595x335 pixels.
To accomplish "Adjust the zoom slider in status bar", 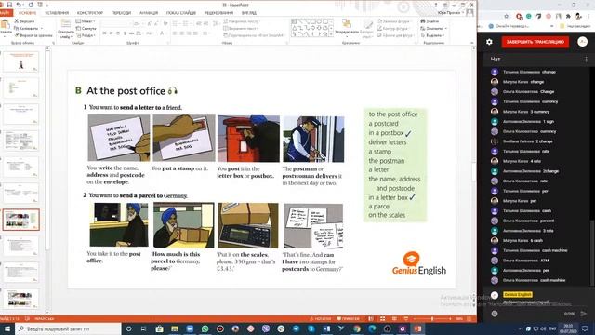I will (432, 318).
